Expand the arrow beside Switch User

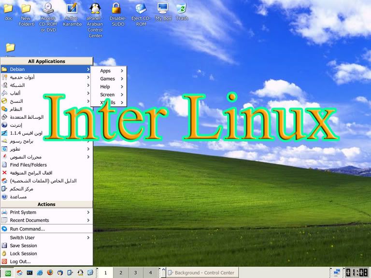[x=88, y=237]
